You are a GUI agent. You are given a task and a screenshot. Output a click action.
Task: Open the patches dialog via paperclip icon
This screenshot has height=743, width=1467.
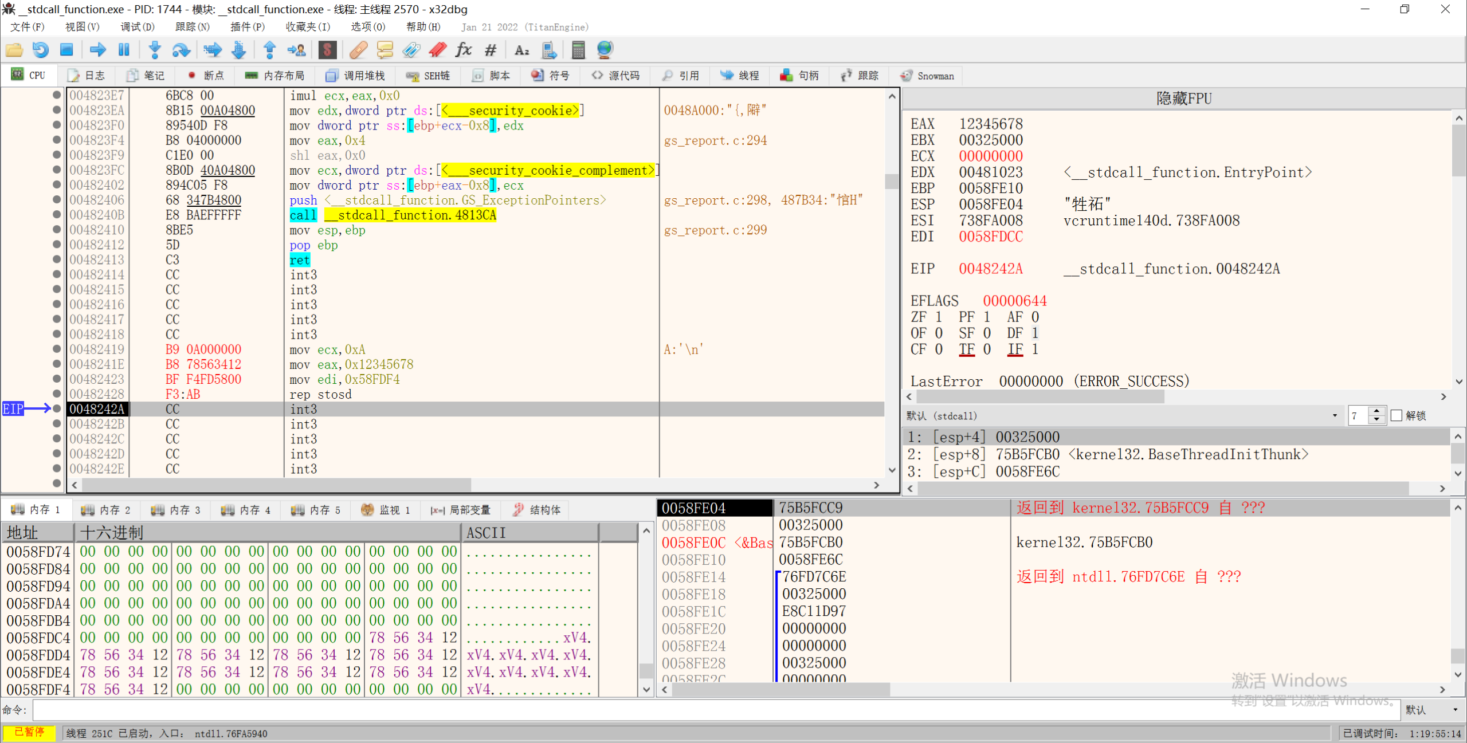pos(357,50)
